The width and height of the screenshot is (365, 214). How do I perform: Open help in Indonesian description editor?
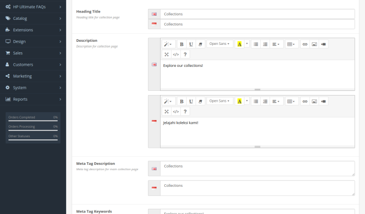click(x=185, y=111)
